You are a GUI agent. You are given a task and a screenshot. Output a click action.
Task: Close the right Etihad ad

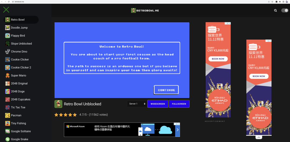point(270,41)
